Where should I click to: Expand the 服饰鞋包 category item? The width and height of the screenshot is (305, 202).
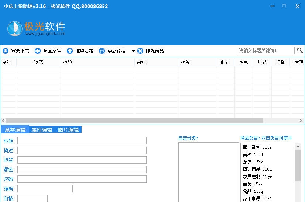257,147
